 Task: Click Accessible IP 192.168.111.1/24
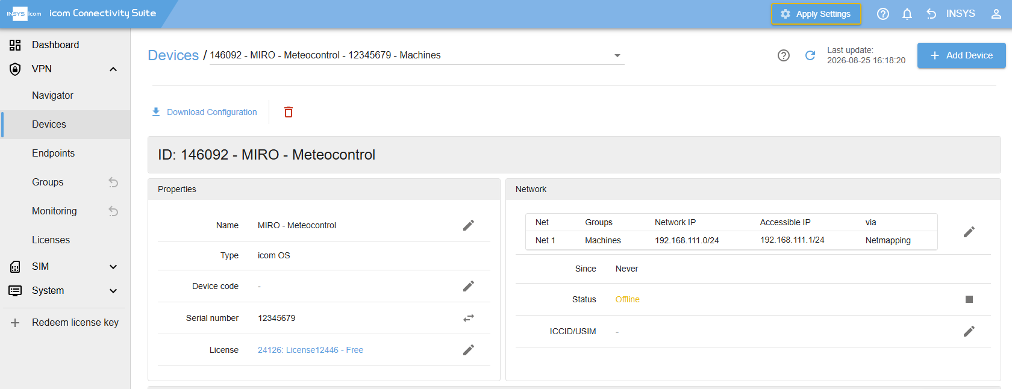pos(792,240)
